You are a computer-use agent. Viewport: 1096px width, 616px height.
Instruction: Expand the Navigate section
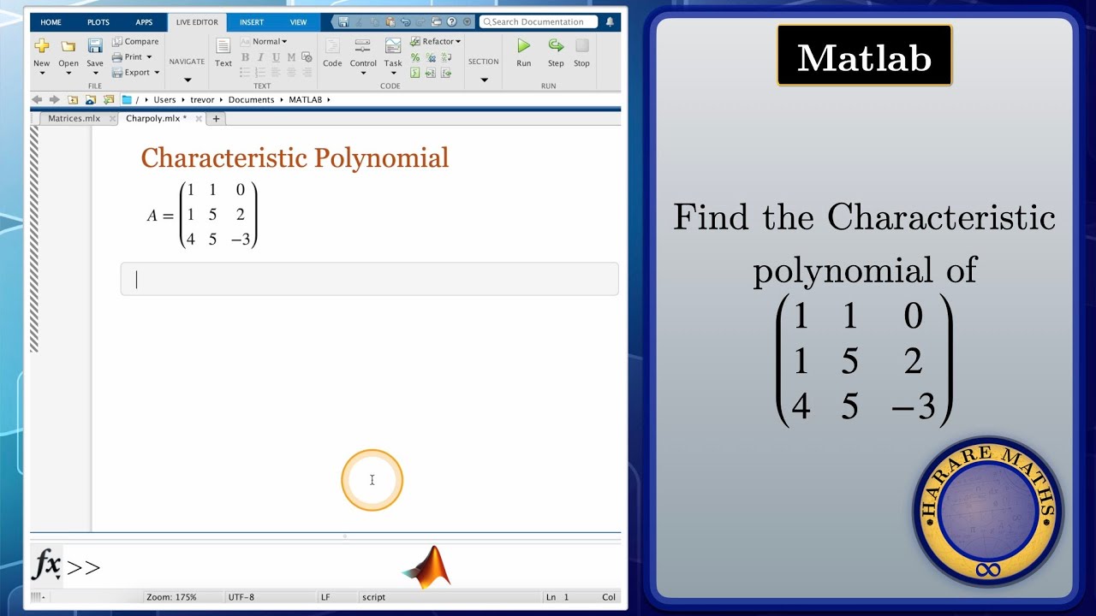187,80
